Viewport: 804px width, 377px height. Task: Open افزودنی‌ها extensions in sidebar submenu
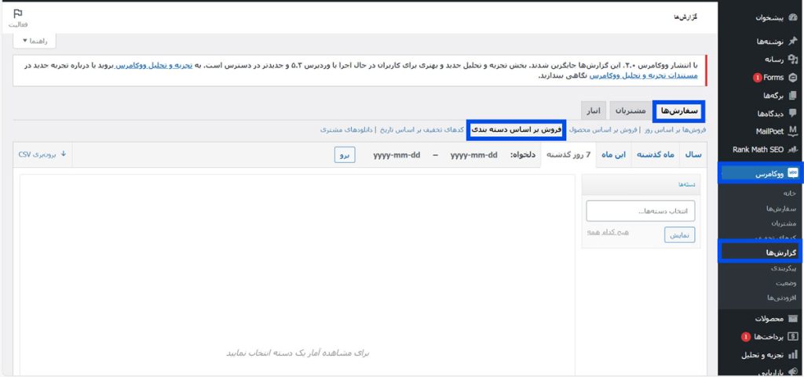[x=781, y=298]
